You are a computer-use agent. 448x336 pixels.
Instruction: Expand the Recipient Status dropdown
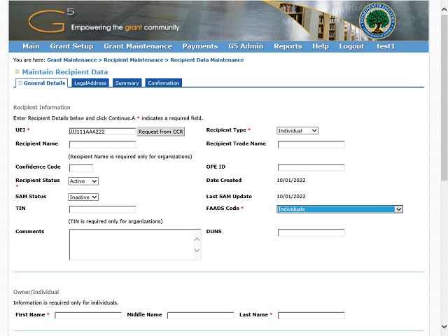[x=83, y=181]
